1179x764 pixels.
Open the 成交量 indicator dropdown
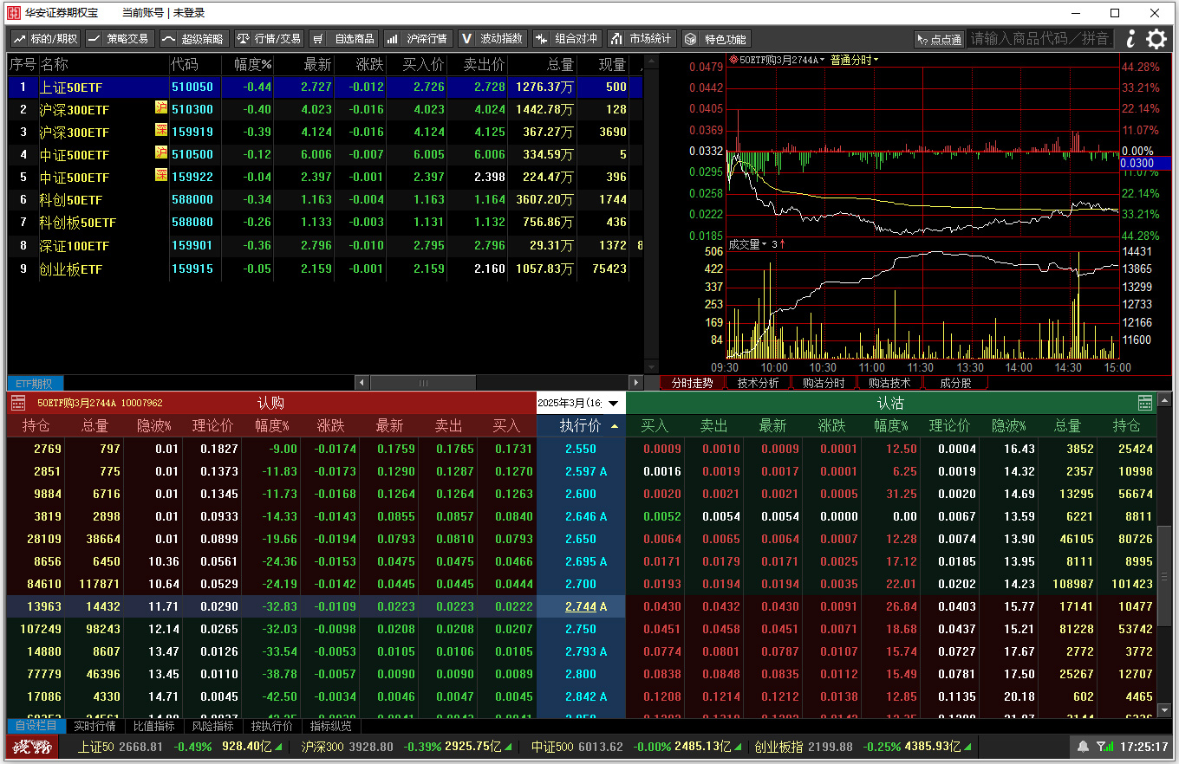pyautogui.click(x=748, y=244)
